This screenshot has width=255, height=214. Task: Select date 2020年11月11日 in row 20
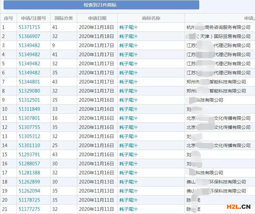(97, 200)
